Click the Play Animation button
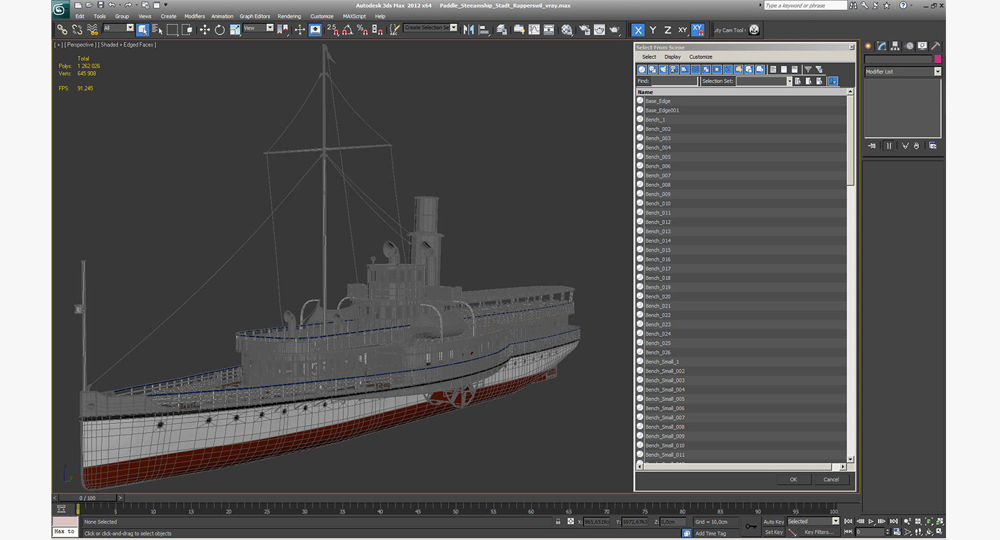Viewport: 1000px width, 540px height. point(872,521)
